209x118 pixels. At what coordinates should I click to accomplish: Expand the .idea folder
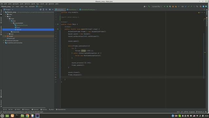6,14
